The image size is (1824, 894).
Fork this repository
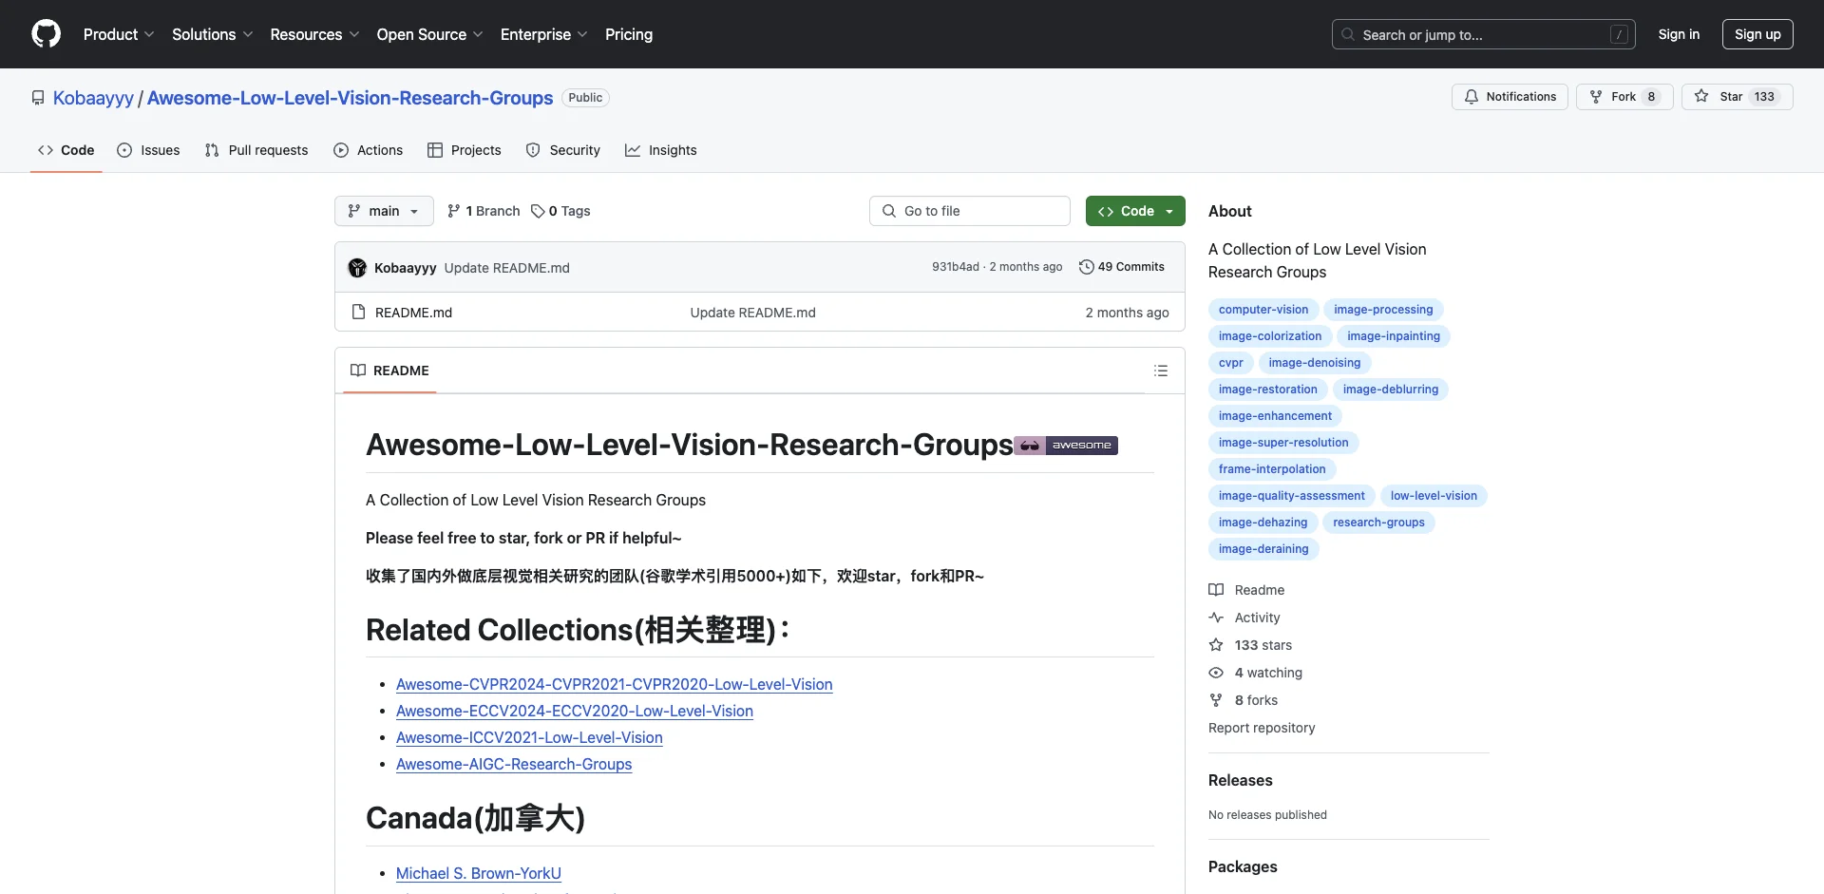1624,97
